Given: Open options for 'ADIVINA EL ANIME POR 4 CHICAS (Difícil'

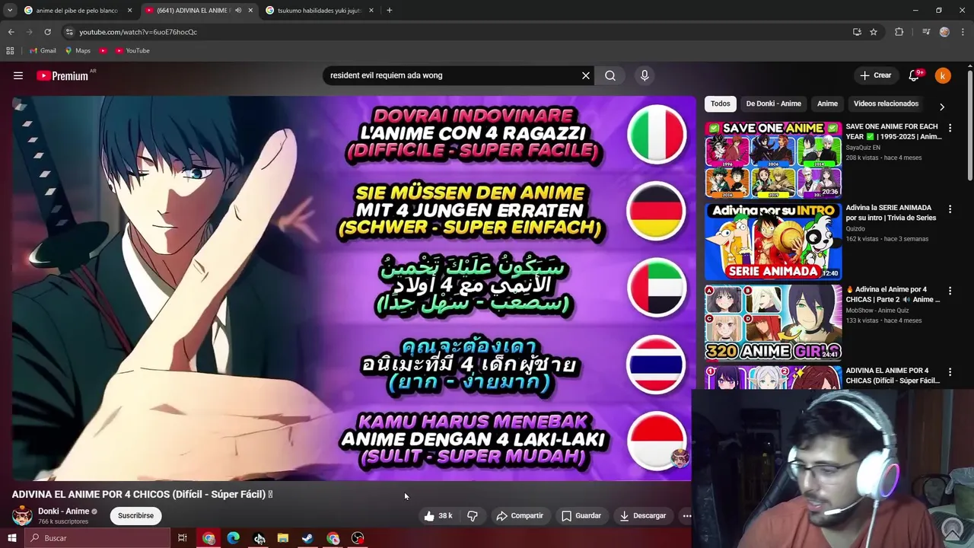Looking at the screenshot, I should (950, 372).
